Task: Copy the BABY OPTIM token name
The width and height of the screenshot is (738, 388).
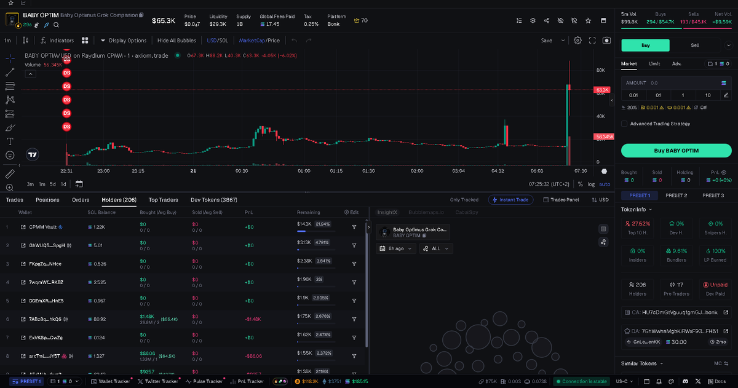Action: (141, 15)
